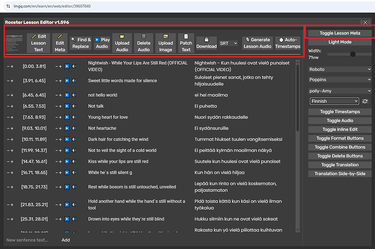
Task: Click Upload Image button
Action: pyautogui.click(x=166, y=43)
